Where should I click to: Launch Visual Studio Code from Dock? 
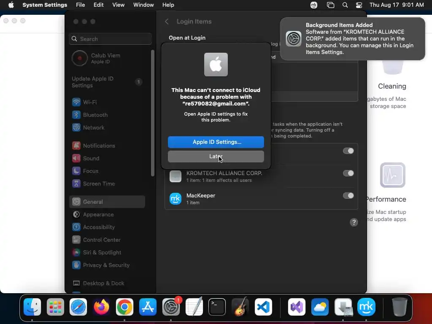click(263, 307)
